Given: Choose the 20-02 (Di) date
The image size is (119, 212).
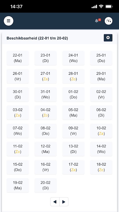Looking at the screenshot, I should click(45, 185).
